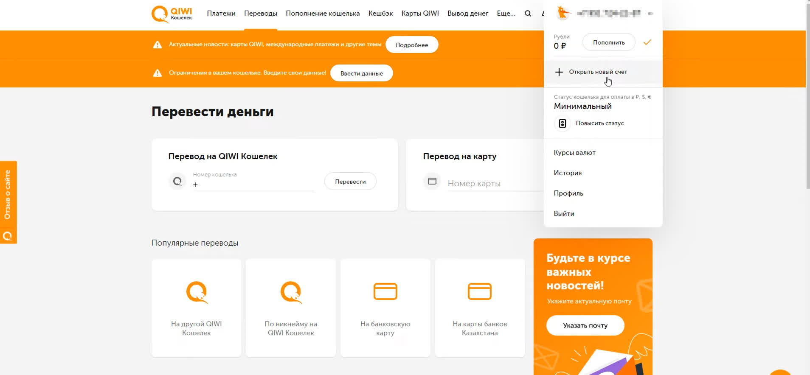Viewport: 810px width, 375px height.
Task: Click the Повысить статус link
Action: 600,123
